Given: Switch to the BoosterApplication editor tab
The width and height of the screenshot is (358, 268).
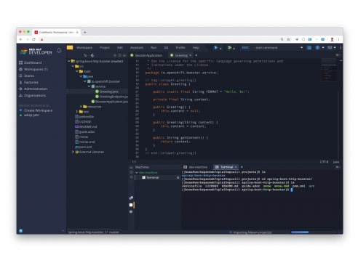Looking at the screenshot, I should pos(146,55).
